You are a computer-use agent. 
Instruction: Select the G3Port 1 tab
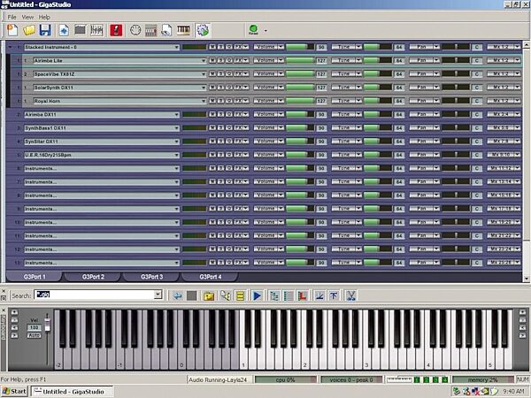tap(35, 277)
